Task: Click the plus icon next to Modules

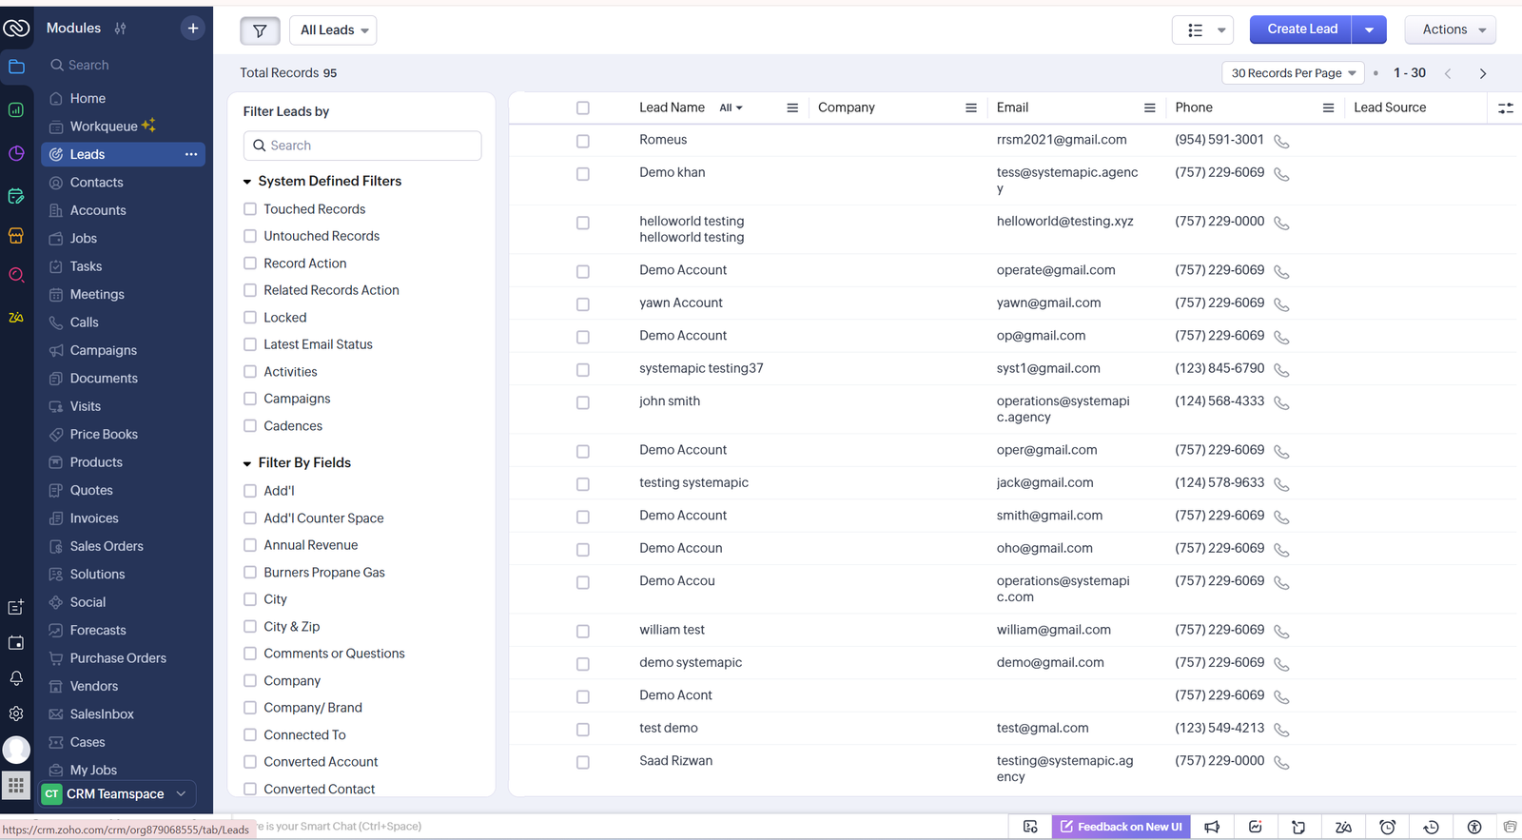Action: [193, 29]
